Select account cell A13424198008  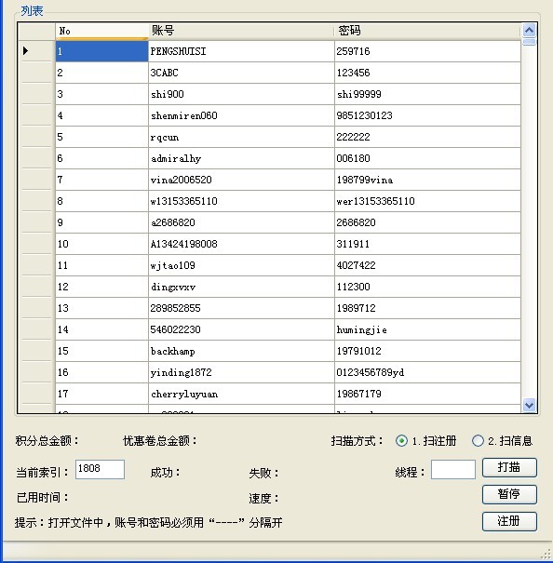[x=241, y=244]
